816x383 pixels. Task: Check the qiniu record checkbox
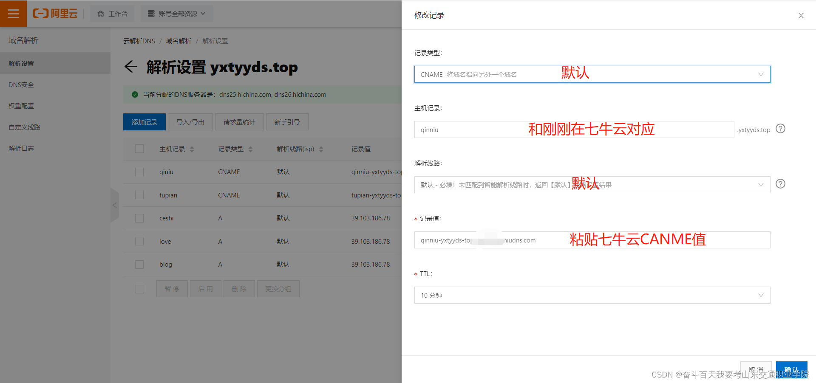[139, 172]
